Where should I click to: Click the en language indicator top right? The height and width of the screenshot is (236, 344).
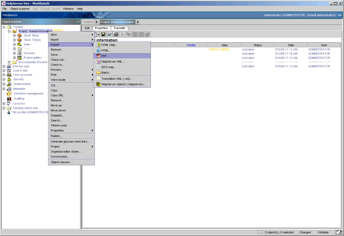pyautogui.click(x=340, y=15)
